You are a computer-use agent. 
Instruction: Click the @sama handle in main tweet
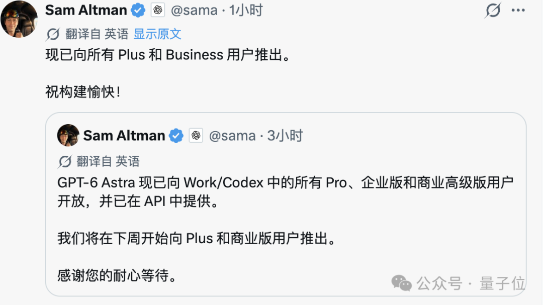click(194, 11)
